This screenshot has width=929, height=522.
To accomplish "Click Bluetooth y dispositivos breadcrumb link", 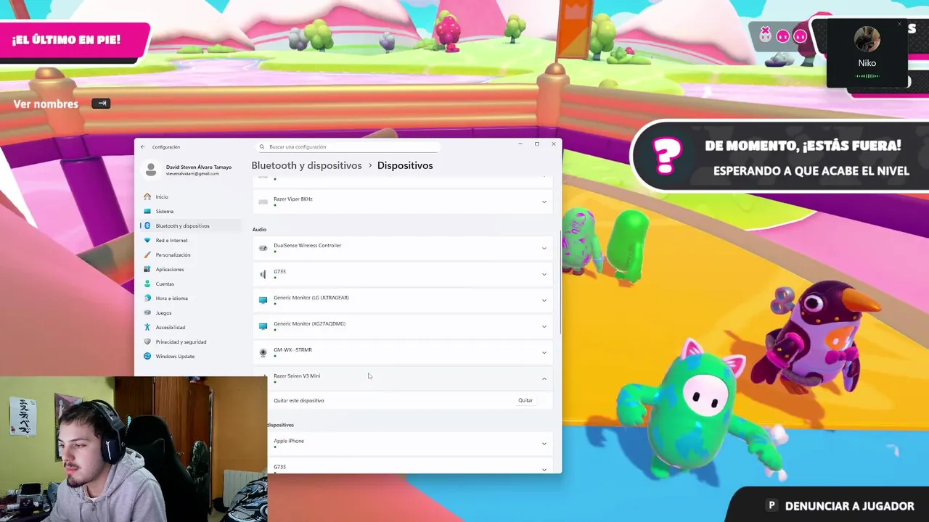I will (x=306, y=165).
